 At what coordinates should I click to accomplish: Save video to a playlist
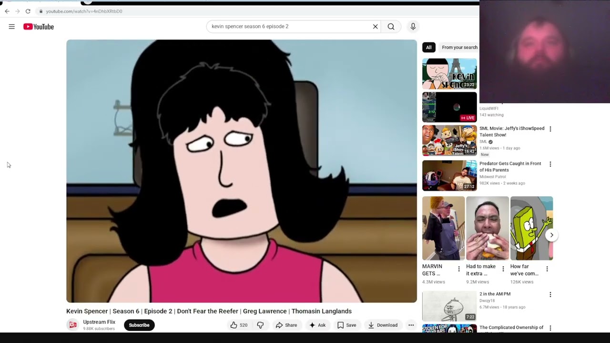(x=347, y=325)
